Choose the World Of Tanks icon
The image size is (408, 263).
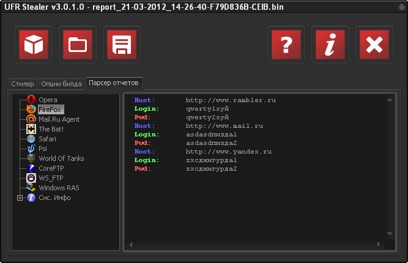31,158
